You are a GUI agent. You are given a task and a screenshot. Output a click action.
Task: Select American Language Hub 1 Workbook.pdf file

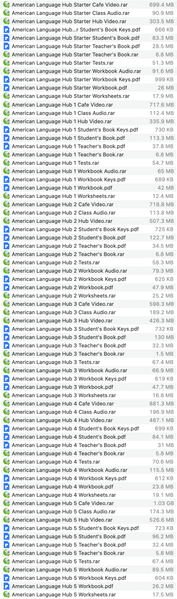(62, 188)
